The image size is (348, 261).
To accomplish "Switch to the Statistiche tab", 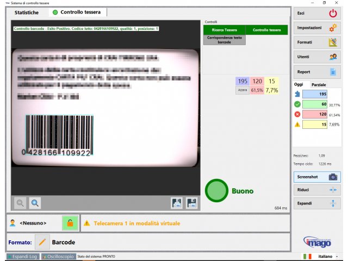I will [27, 13].
